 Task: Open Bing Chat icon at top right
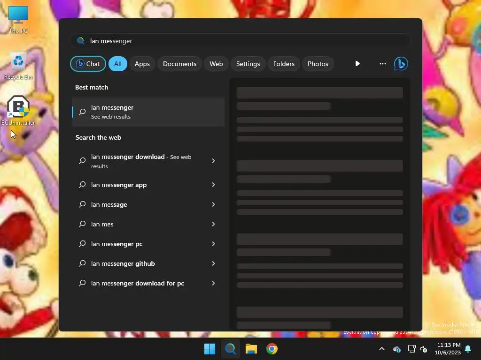point(401,64)
